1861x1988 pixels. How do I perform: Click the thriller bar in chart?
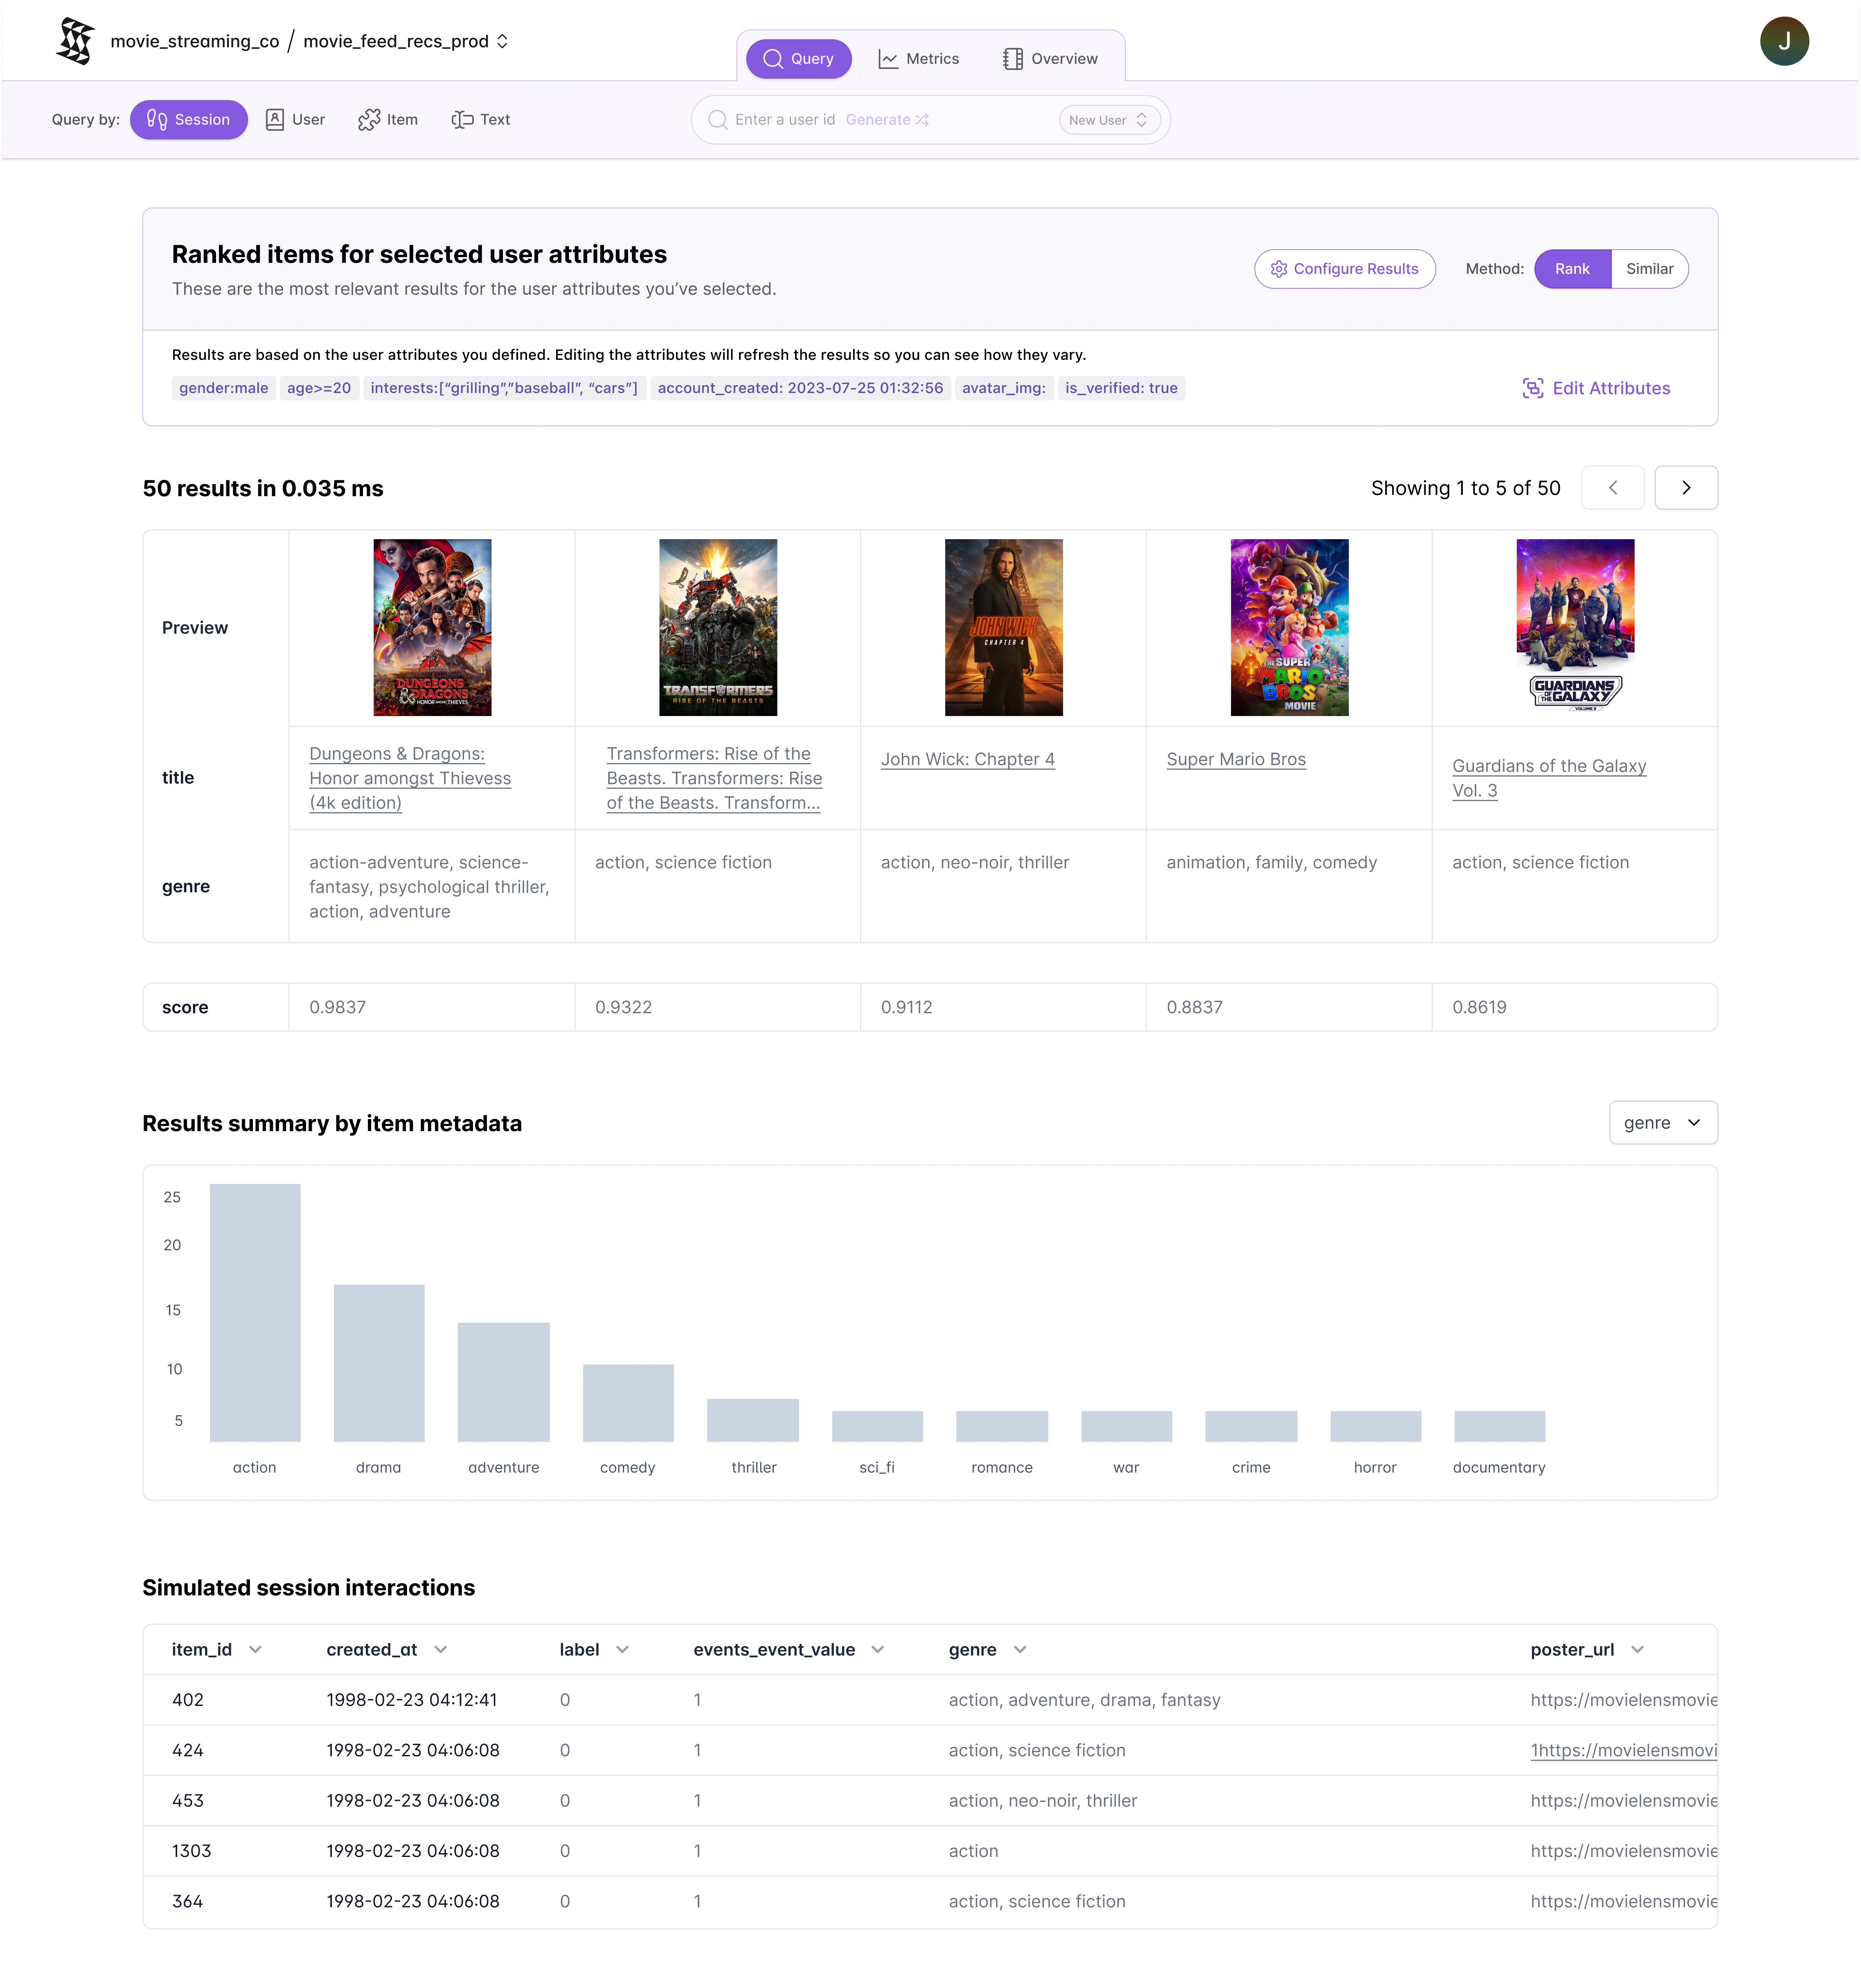tap(753, 1420)
